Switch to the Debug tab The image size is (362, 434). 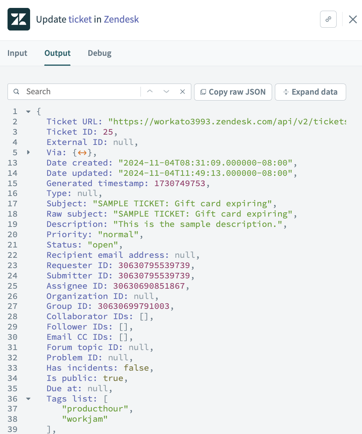pos(99,53)
